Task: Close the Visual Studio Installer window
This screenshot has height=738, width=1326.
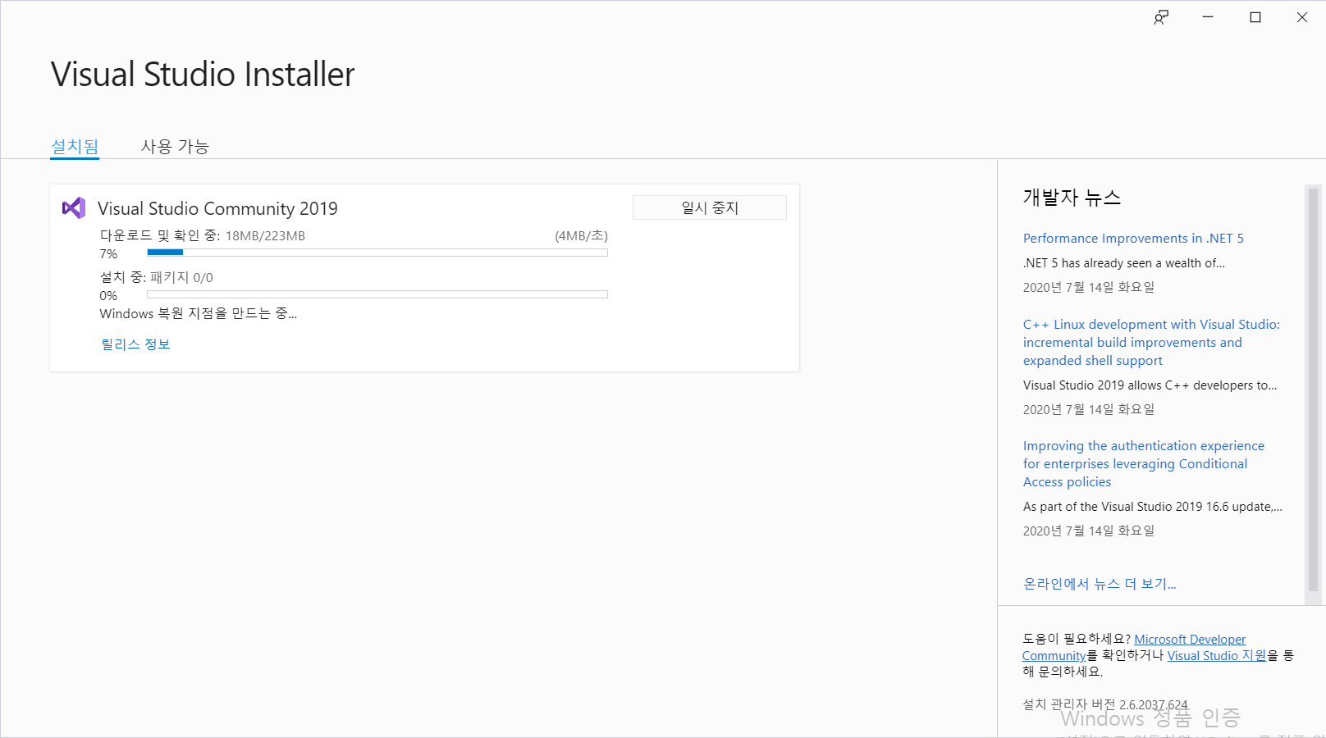Action: (1301, 17)
